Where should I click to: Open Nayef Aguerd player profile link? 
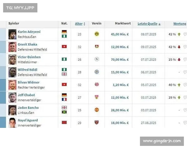click(28, 120)
